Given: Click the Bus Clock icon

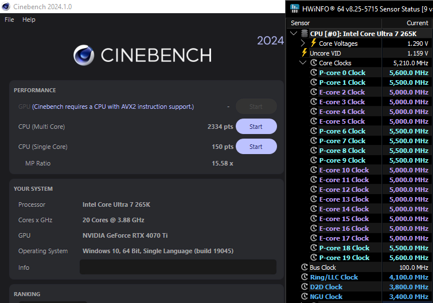Looking at the screenshot, I should pyautogui.click(x=305, y=267).
